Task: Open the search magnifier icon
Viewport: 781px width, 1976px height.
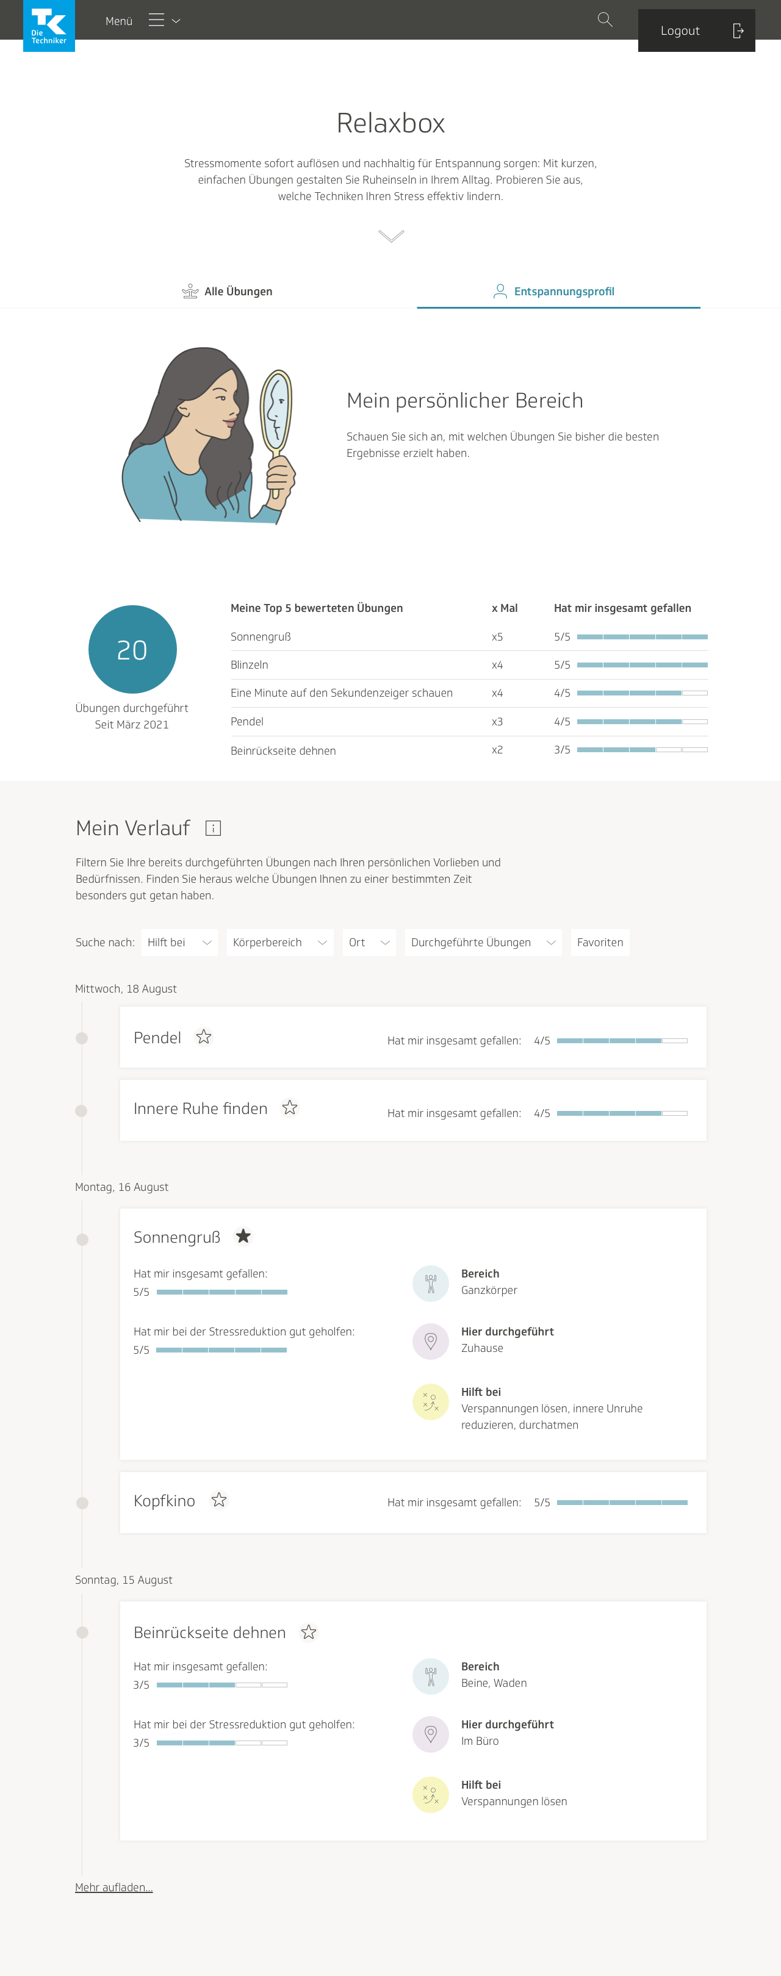Action: pyautogui.click(x=605, y=20)
